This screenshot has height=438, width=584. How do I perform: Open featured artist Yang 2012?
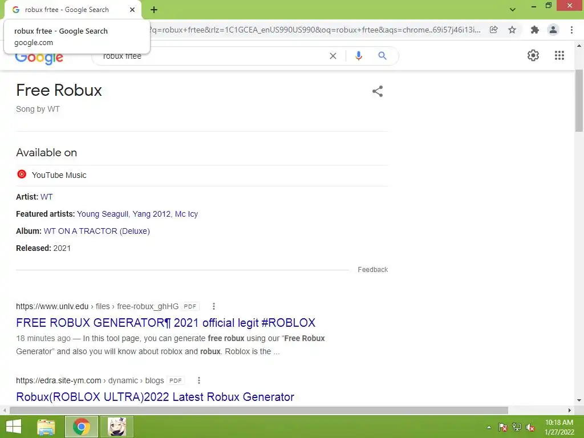coord(152,214)
